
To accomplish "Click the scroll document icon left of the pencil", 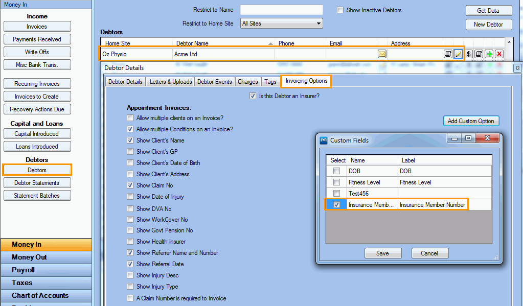I will tap(448, 54).
